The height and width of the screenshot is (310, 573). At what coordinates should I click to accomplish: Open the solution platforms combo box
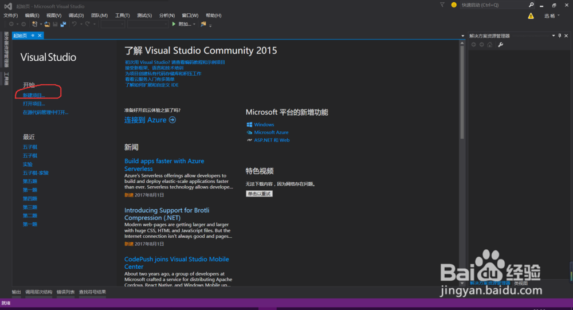pyautogui.click(x=148, y=24)
